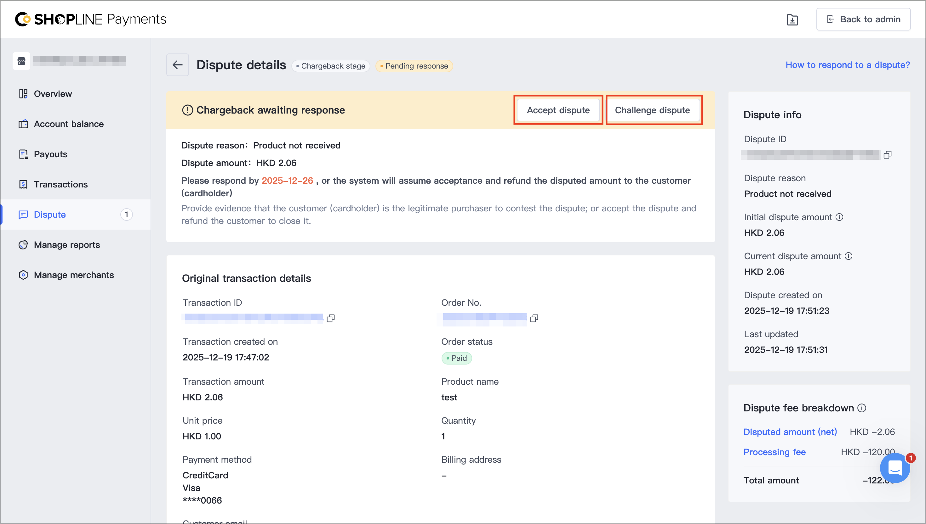
Task: Click the Pending response status tag
Action: click(414, 66)
